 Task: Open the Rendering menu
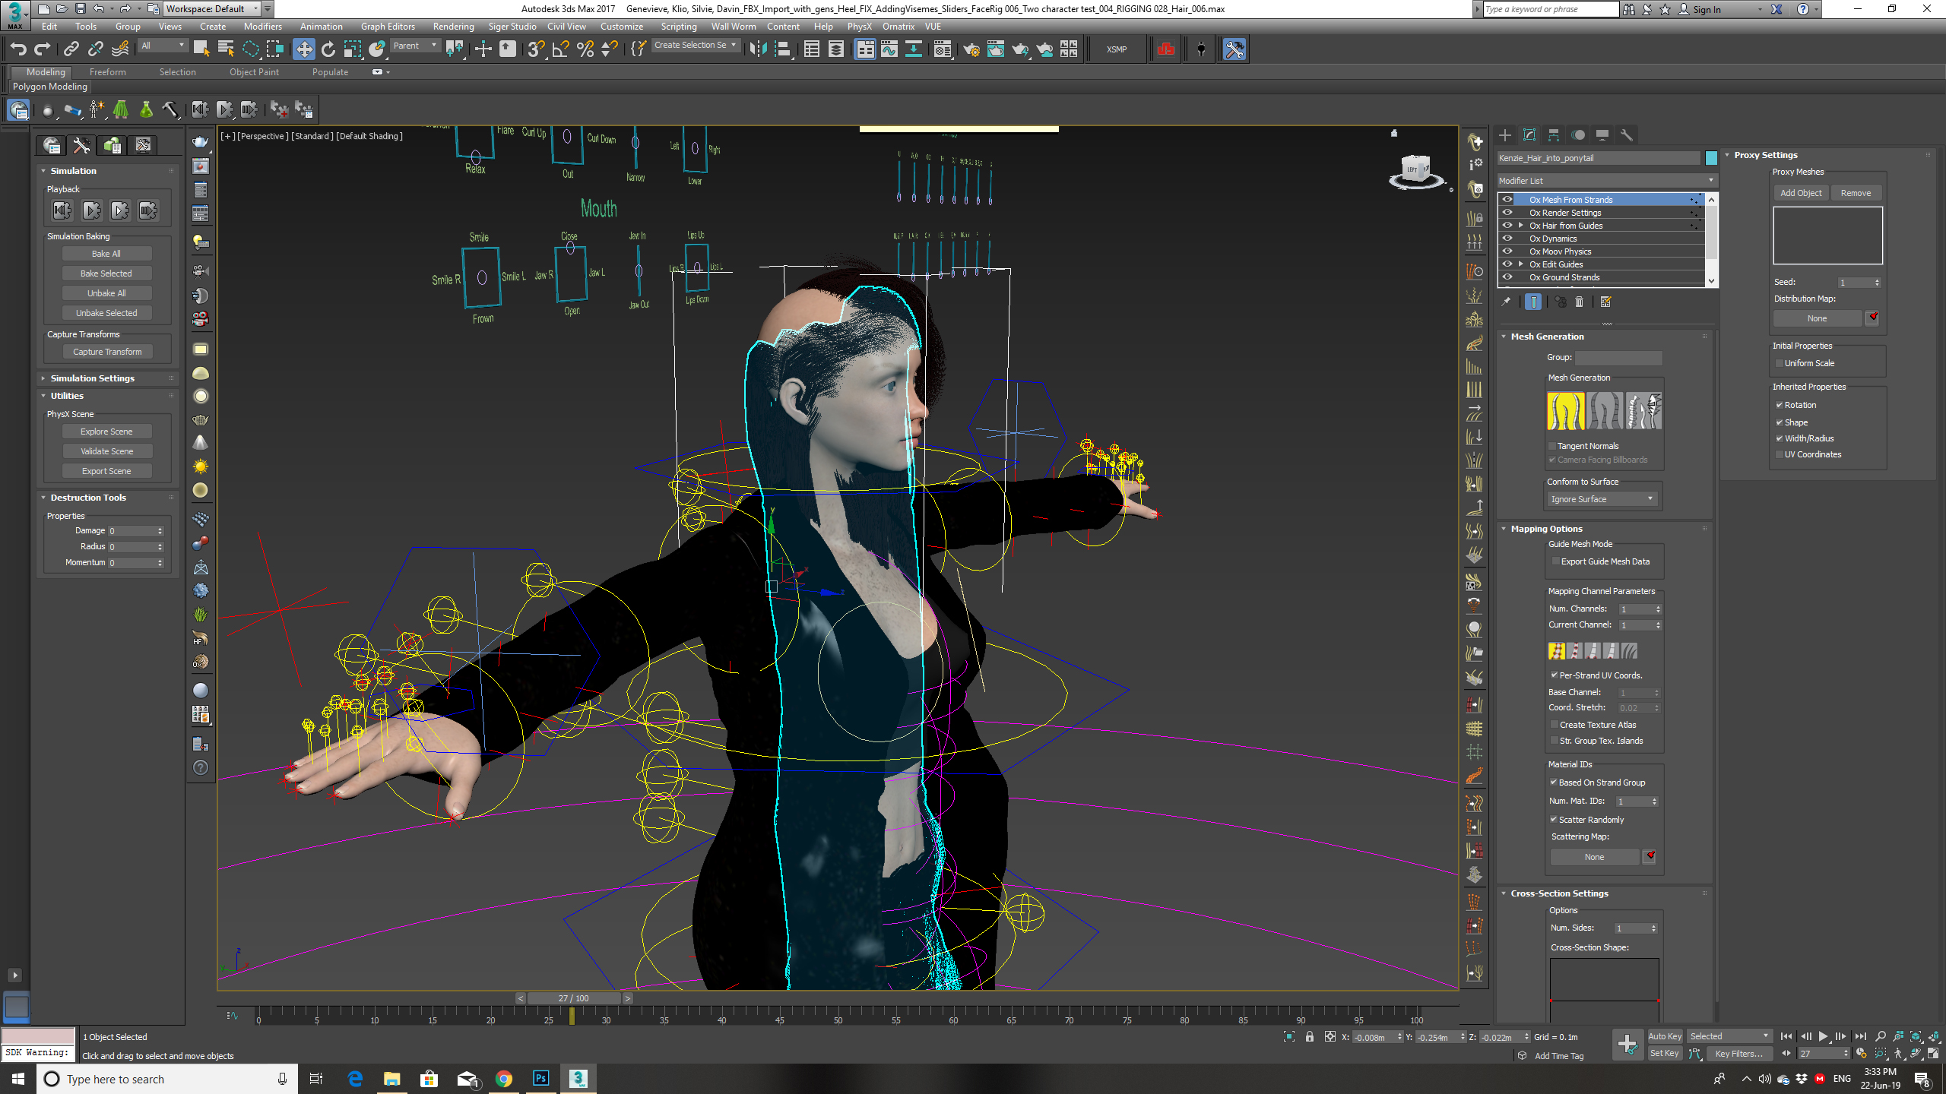point(453,27)
